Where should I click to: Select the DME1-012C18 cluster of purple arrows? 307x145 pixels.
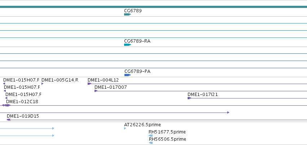[x=6, y=105]
